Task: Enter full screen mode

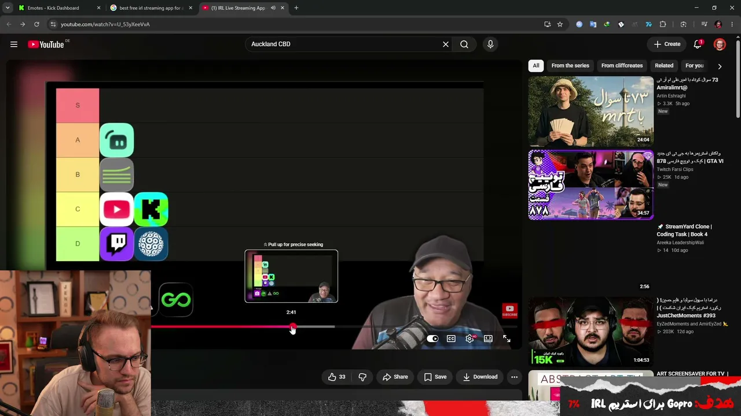Action: [x=507, y=339]
